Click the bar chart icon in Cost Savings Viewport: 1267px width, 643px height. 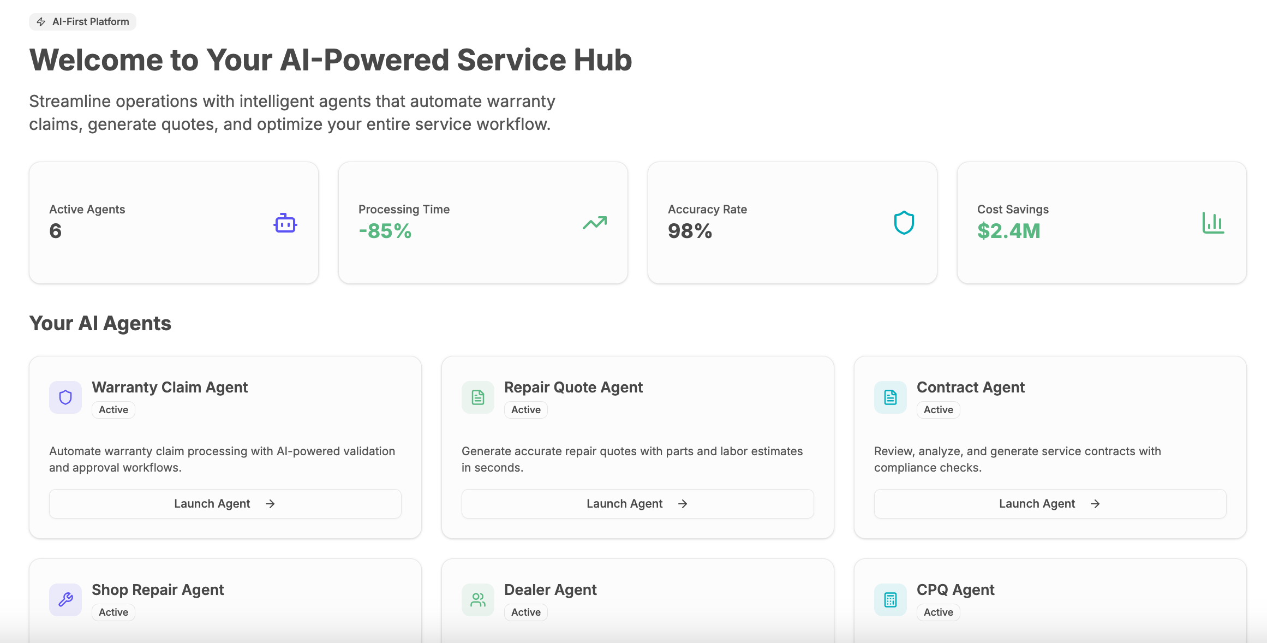(1213, 223)
